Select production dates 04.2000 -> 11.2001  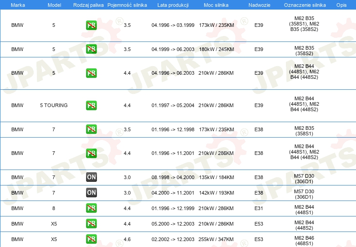point(173,193)
